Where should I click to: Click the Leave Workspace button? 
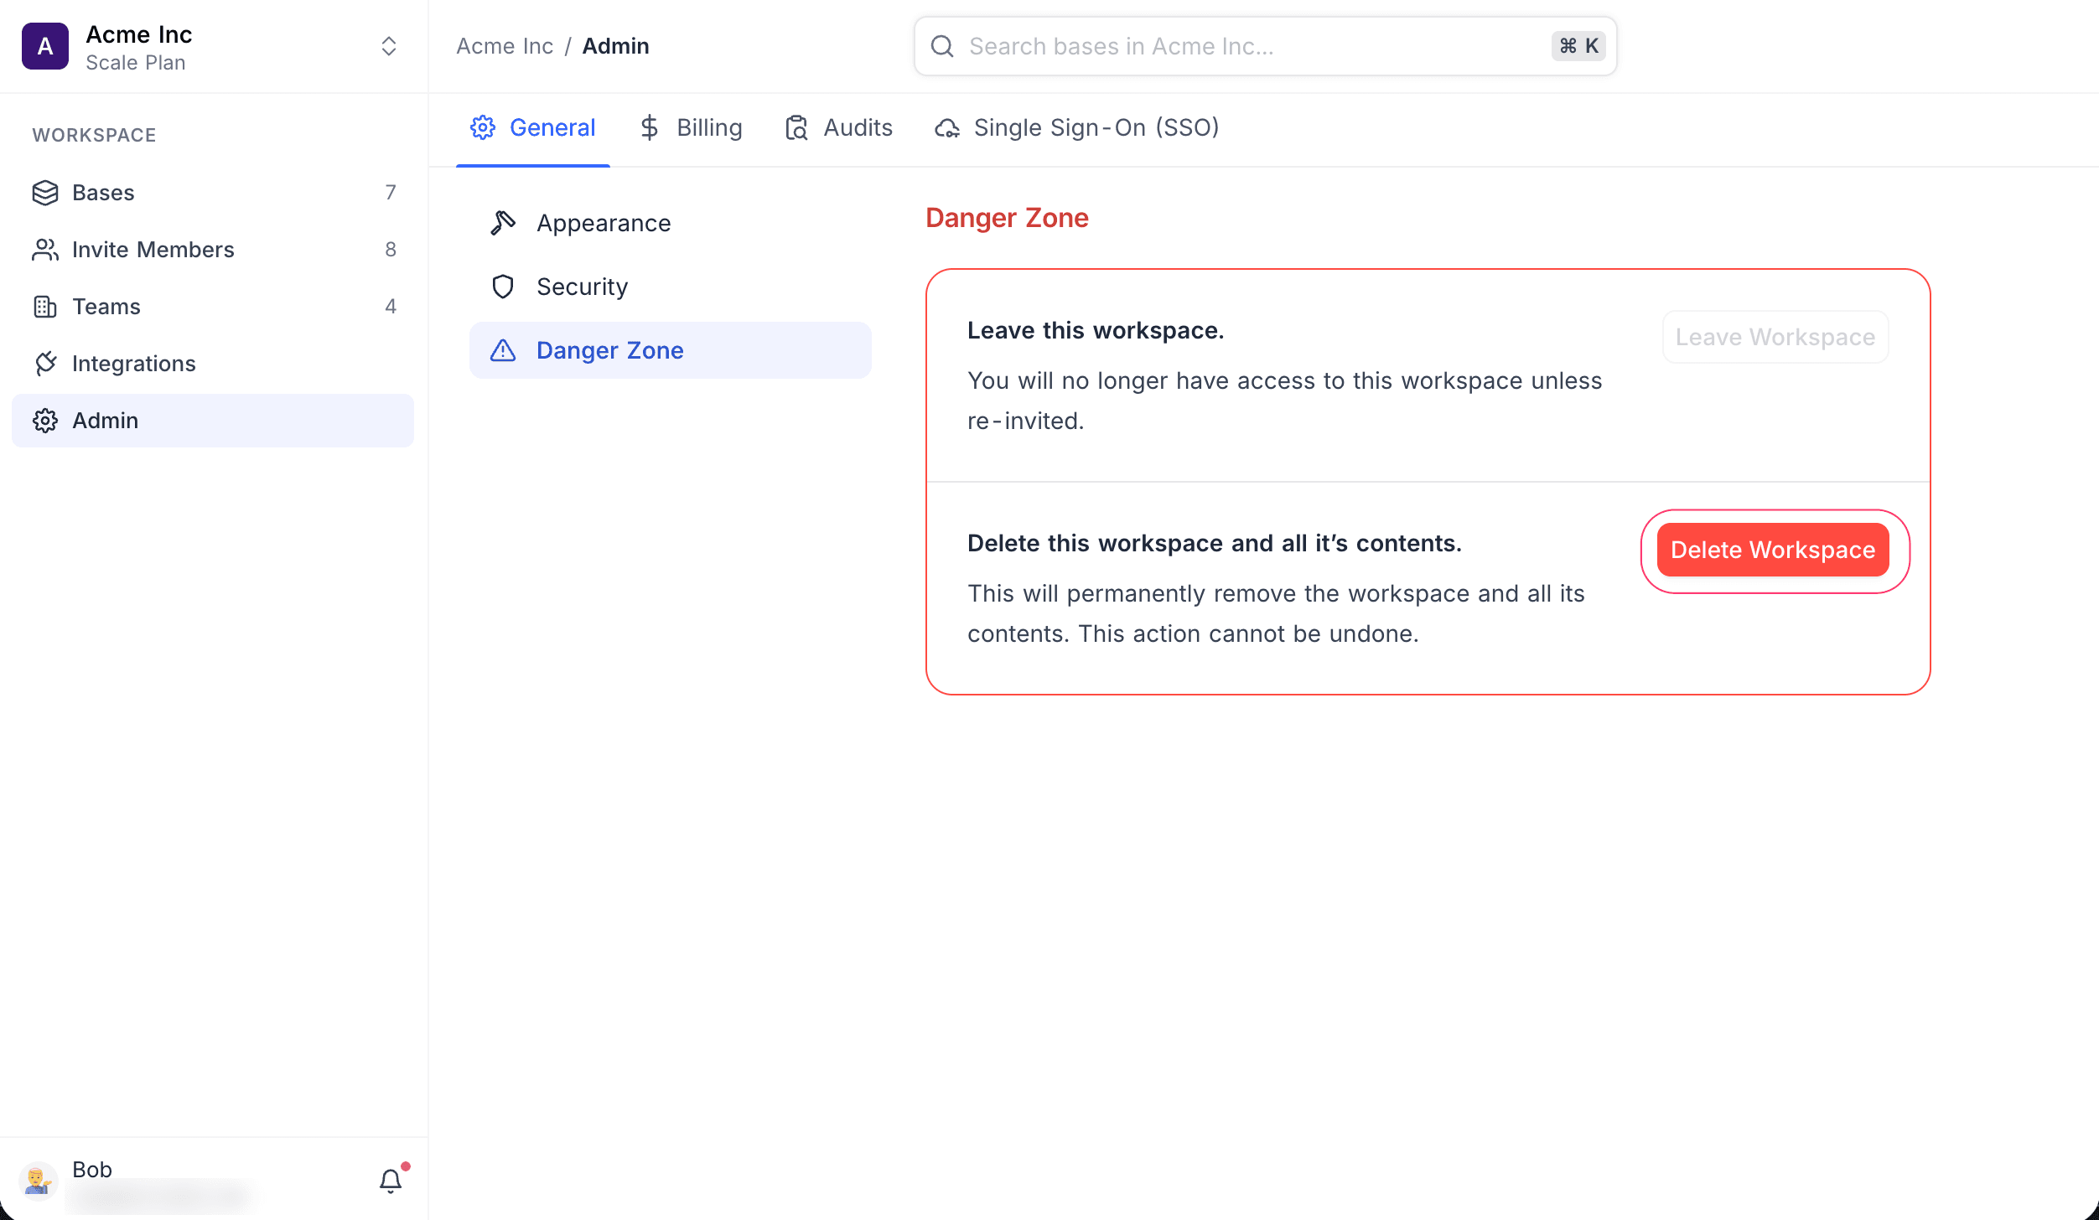pos(1775,337)
